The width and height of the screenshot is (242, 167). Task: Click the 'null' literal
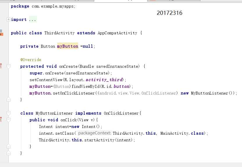click(88, 46)
